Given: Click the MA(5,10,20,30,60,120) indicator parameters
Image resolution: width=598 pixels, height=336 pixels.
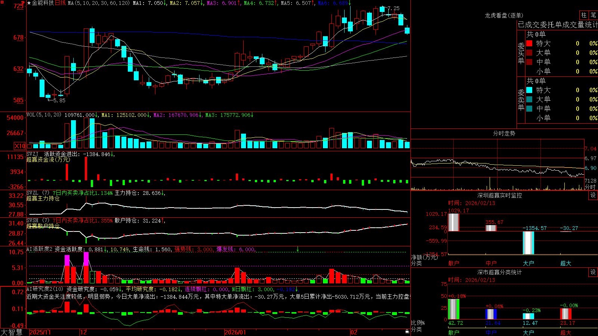Looking at the screenshot, I should [x=99, y=3].
